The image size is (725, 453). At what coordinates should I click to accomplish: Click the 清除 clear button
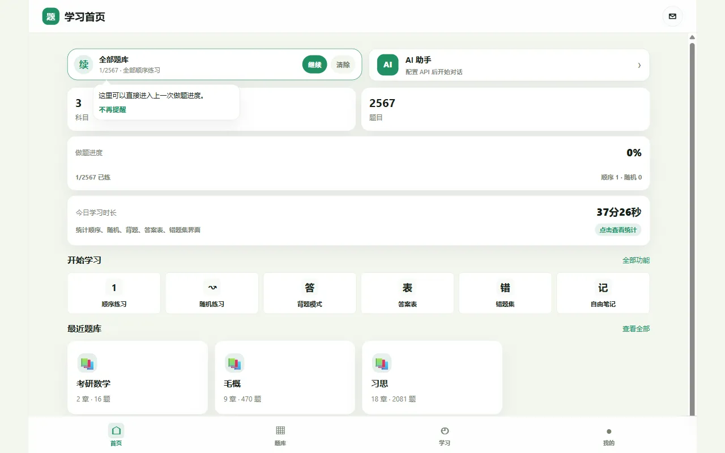coord(343,65)
